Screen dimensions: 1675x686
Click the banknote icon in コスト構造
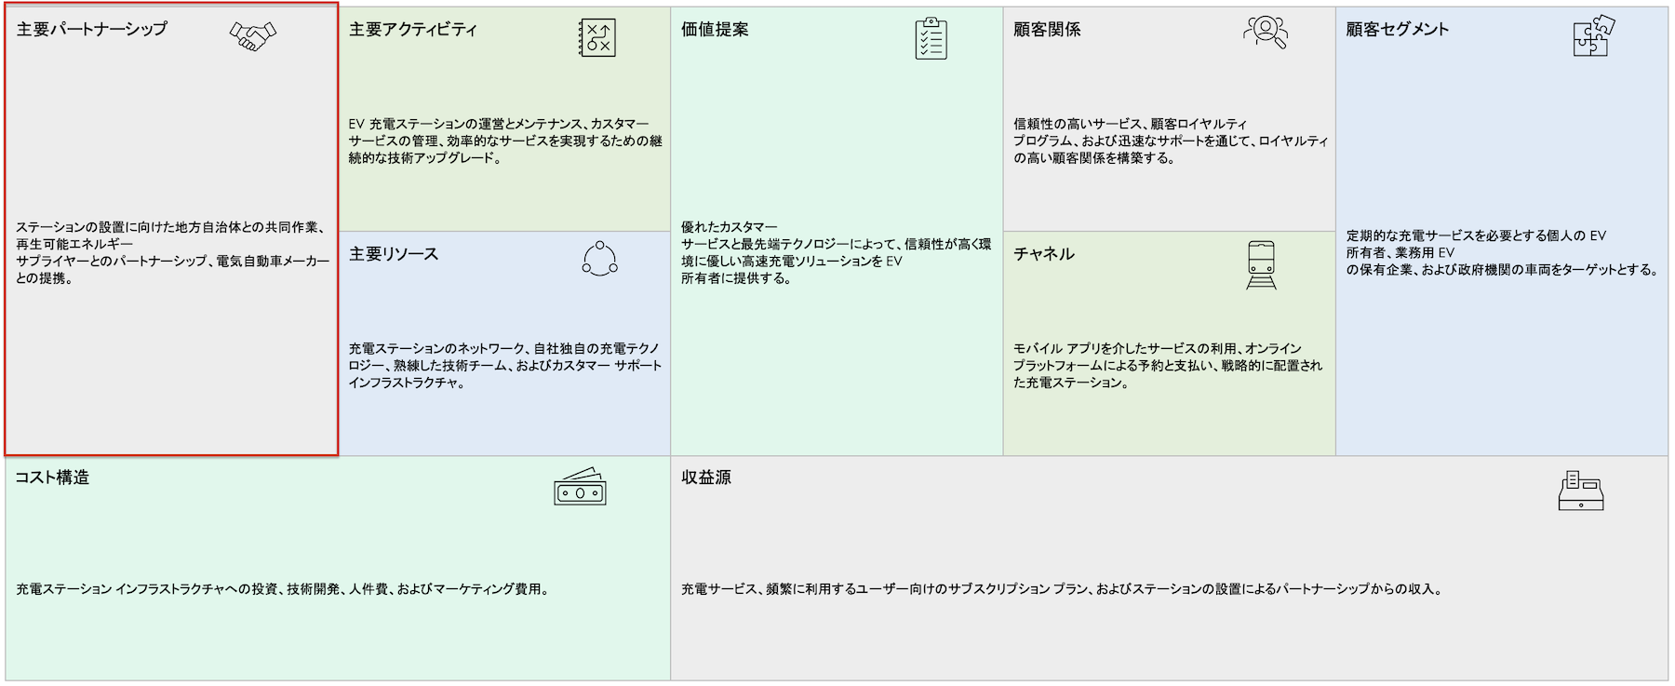(580, 487)
